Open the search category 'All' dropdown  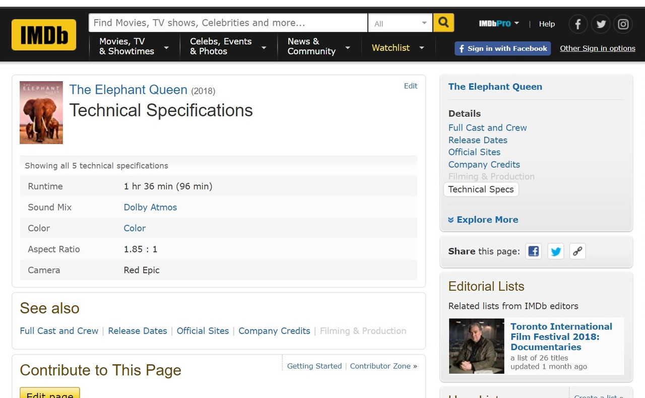coord(400,23)
